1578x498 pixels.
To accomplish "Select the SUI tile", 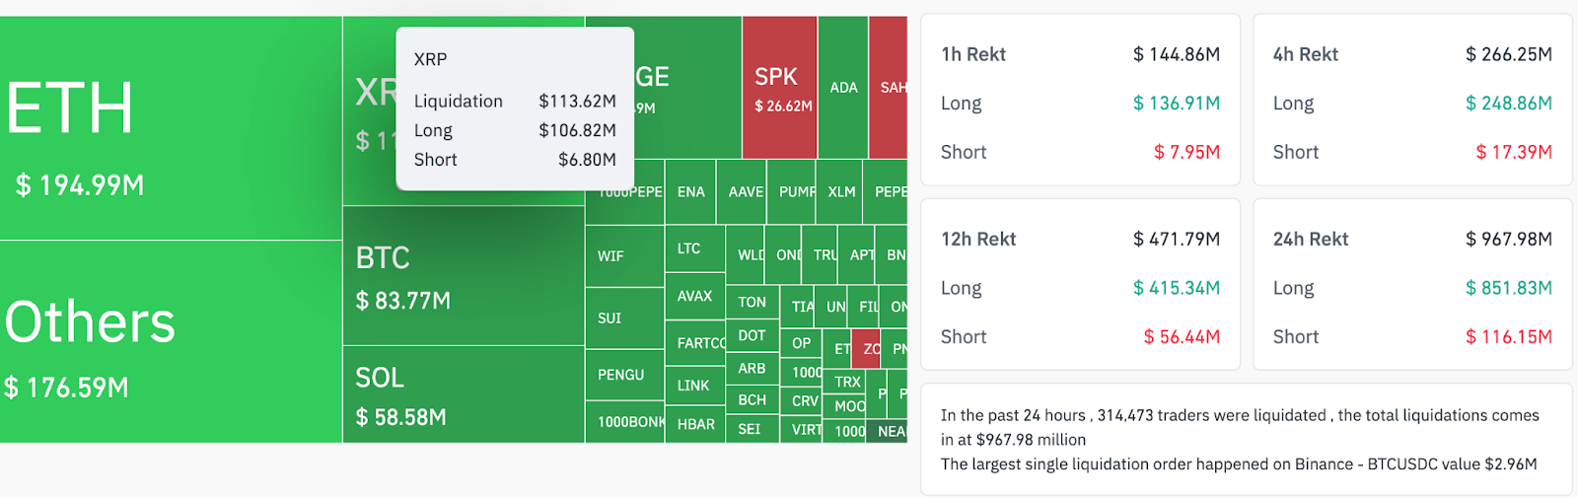I will tap(623, 318).
